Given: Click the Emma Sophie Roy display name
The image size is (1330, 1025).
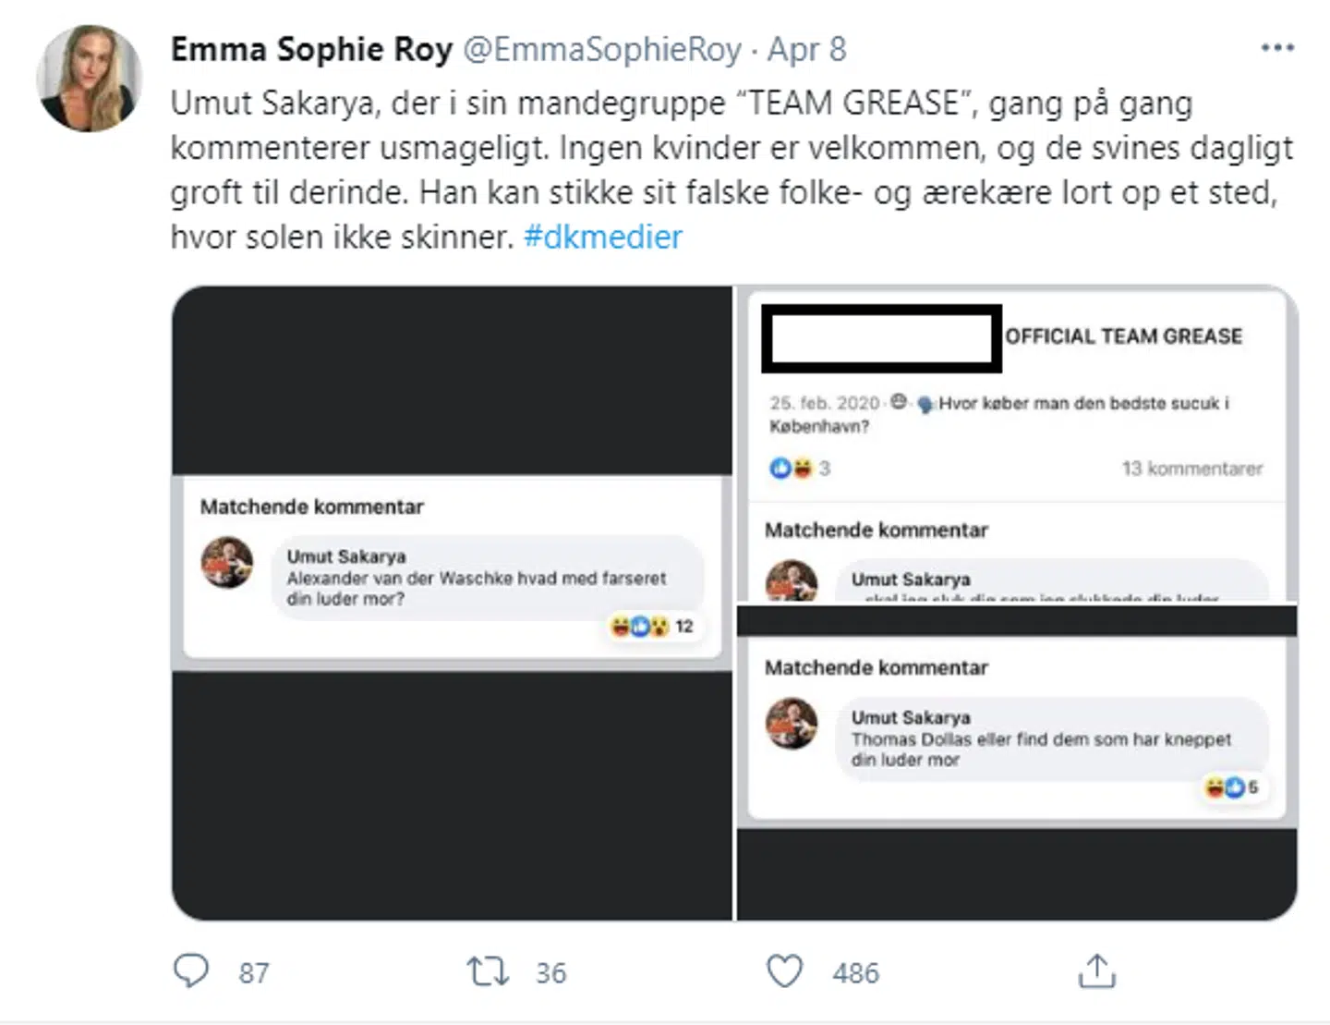Looking at the screenshot, I should point(311,49).
